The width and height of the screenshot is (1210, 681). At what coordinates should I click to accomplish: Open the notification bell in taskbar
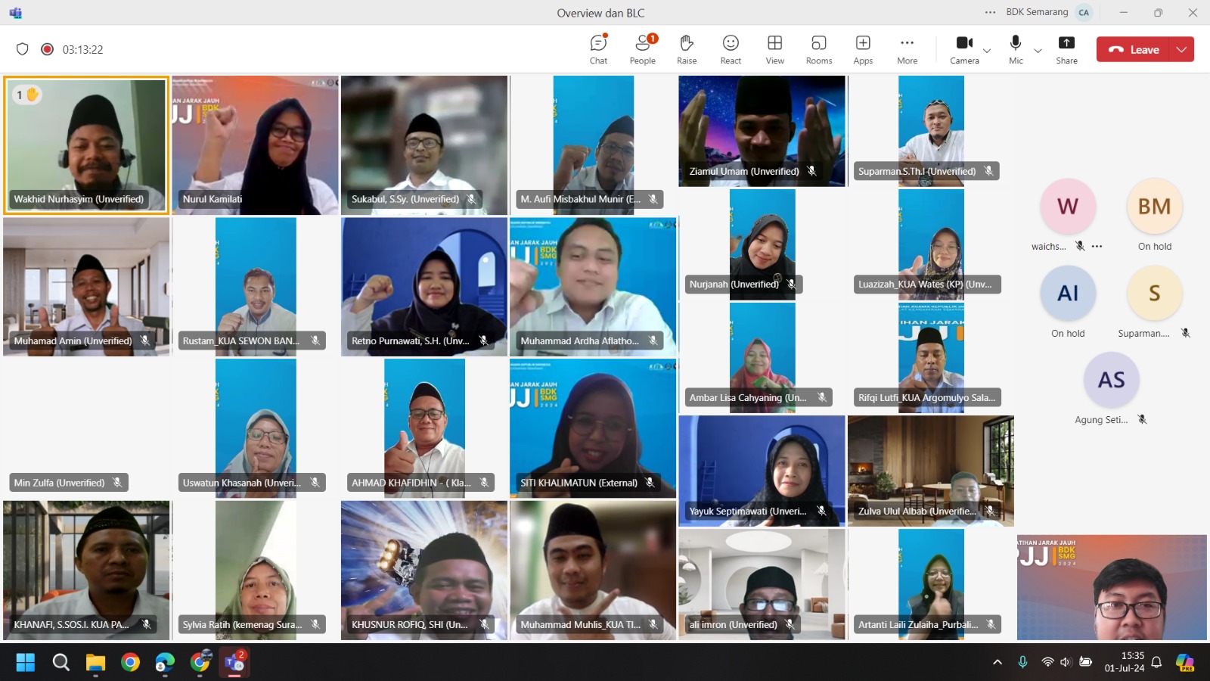click(1156, 662)
